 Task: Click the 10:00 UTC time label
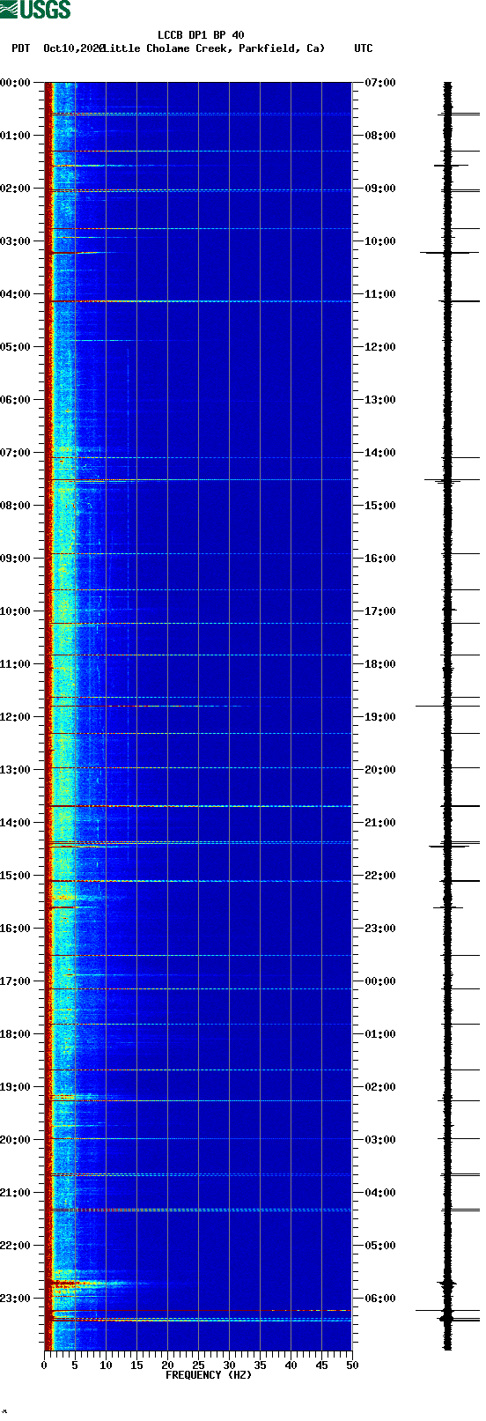point(380,241)
